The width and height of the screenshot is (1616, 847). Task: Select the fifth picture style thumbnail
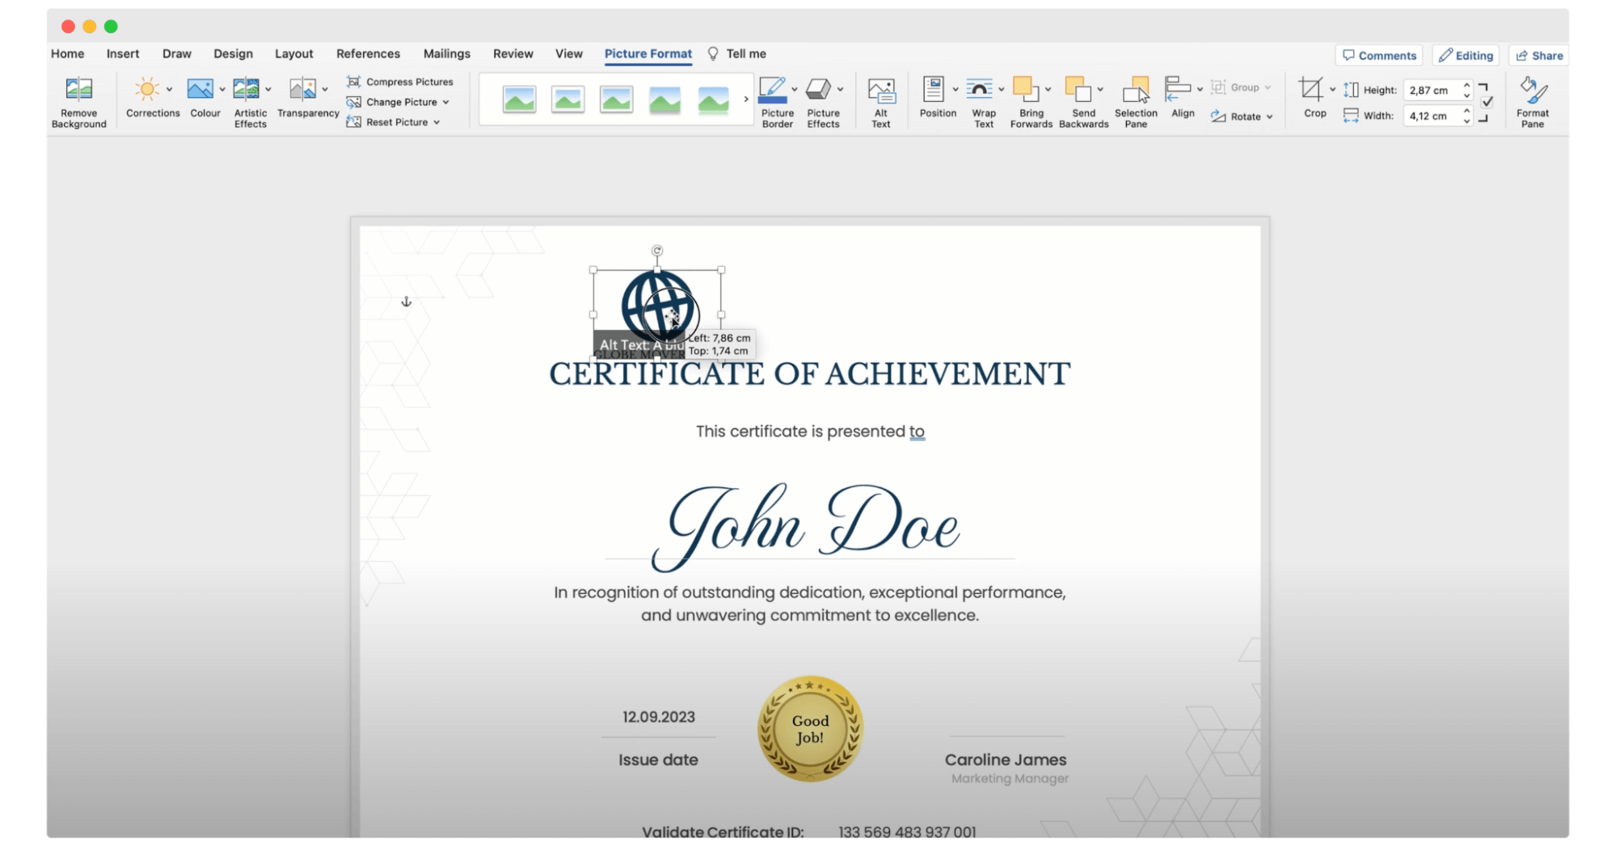tap(713, 99)
